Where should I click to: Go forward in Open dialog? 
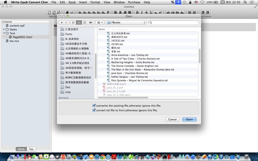[x=66, y=23]
